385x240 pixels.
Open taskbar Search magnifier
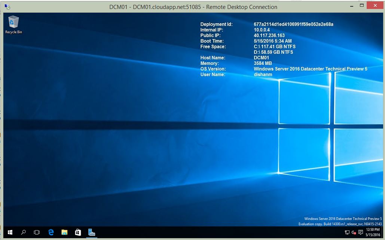[24, 232]
